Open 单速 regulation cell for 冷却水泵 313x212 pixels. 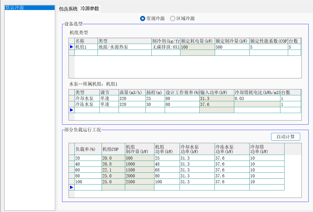pyautogui.click(x=109, y=98)
